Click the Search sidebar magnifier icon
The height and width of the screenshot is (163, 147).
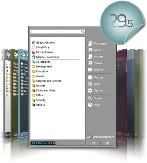click(x=90, y=98)
